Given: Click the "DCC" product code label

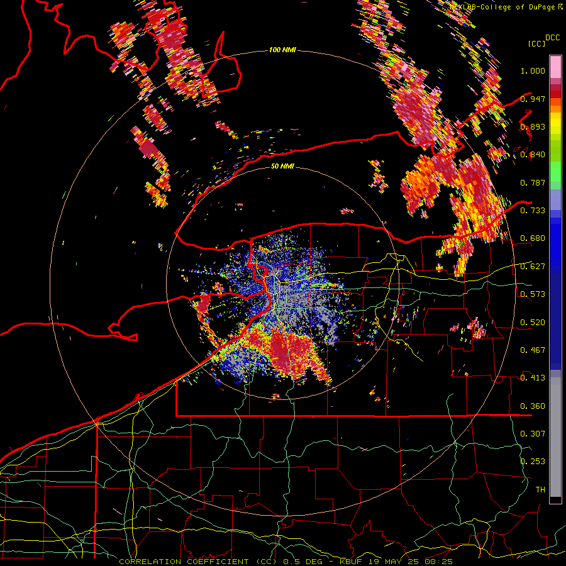Looking at the screenshot, I should click(x=552, y=38).
